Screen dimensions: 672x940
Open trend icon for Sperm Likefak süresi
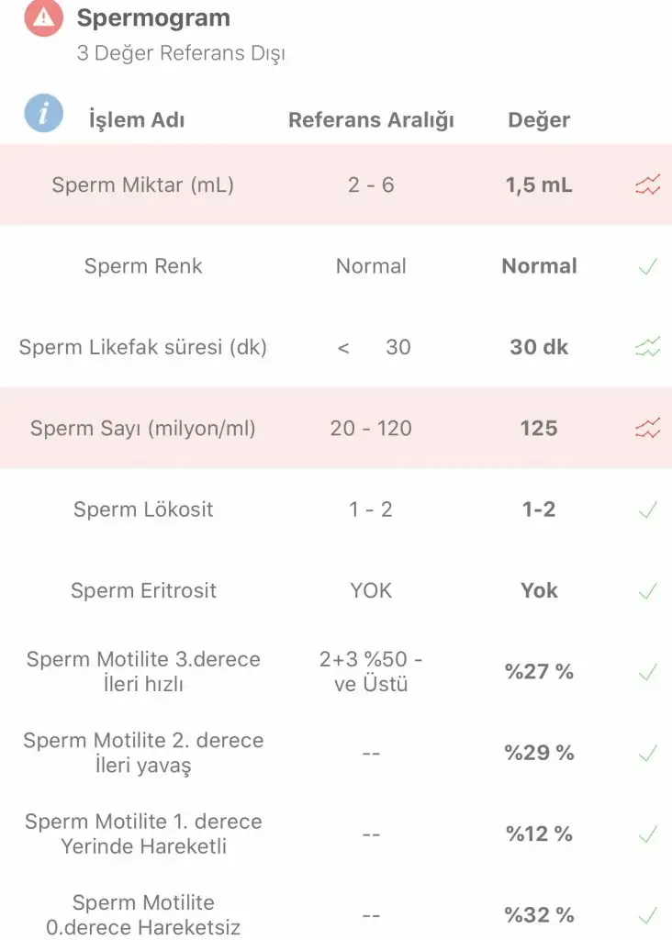647,348
